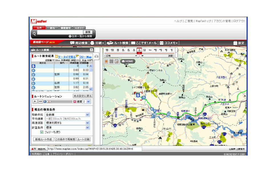Click the ログアウト link
This screenshot has height=172, width=276.
(x=239, y=21)
